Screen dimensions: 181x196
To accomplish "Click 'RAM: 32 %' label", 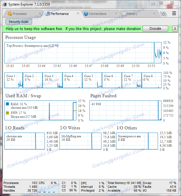I will (x=19, y=104).
